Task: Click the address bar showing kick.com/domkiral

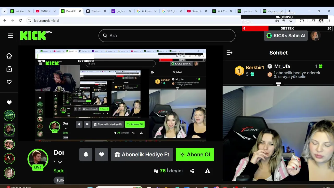Action: coord(151,21)
